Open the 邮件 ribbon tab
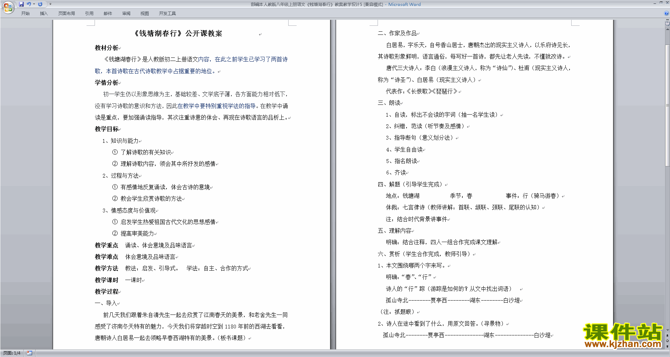This screenshot has height=357, width=670. click(x=108, y=14)
